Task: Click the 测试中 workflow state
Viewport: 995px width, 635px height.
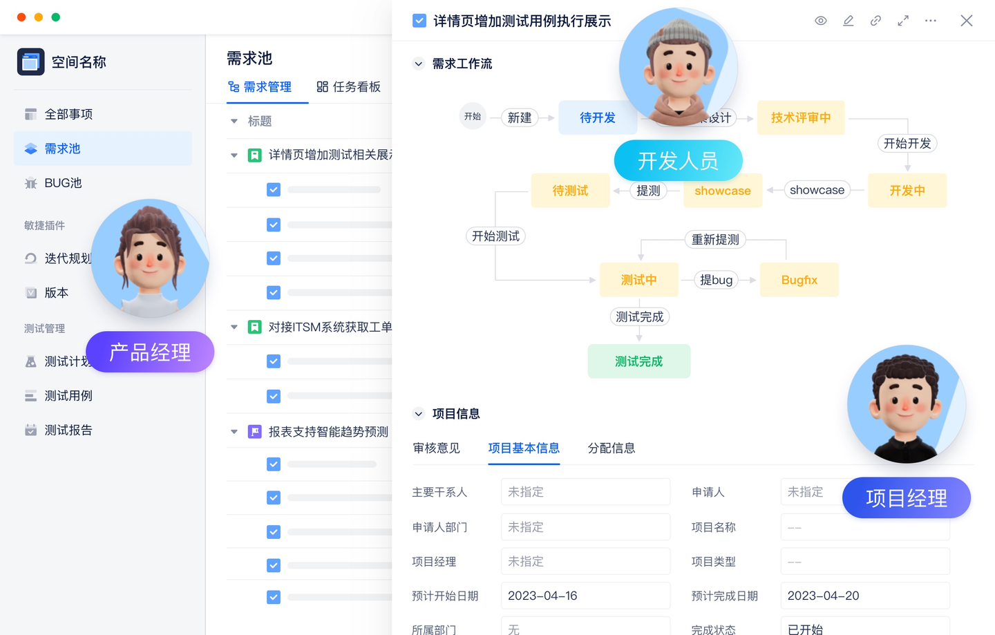Action: (x=638, y=280)
